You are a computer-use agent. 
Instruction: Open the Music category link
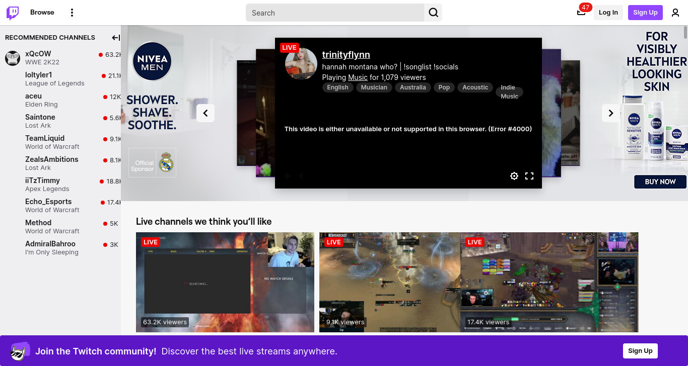pyautogui.click(x=358, y=77)
